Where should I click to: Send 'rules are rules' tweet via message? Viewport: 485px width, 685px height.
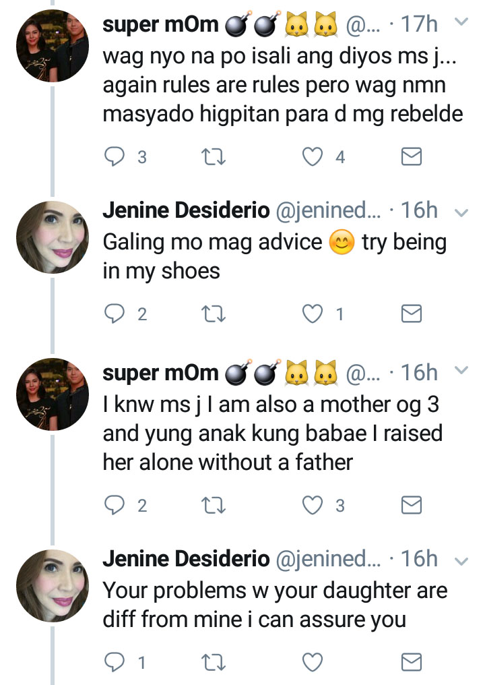coord(411,157)
